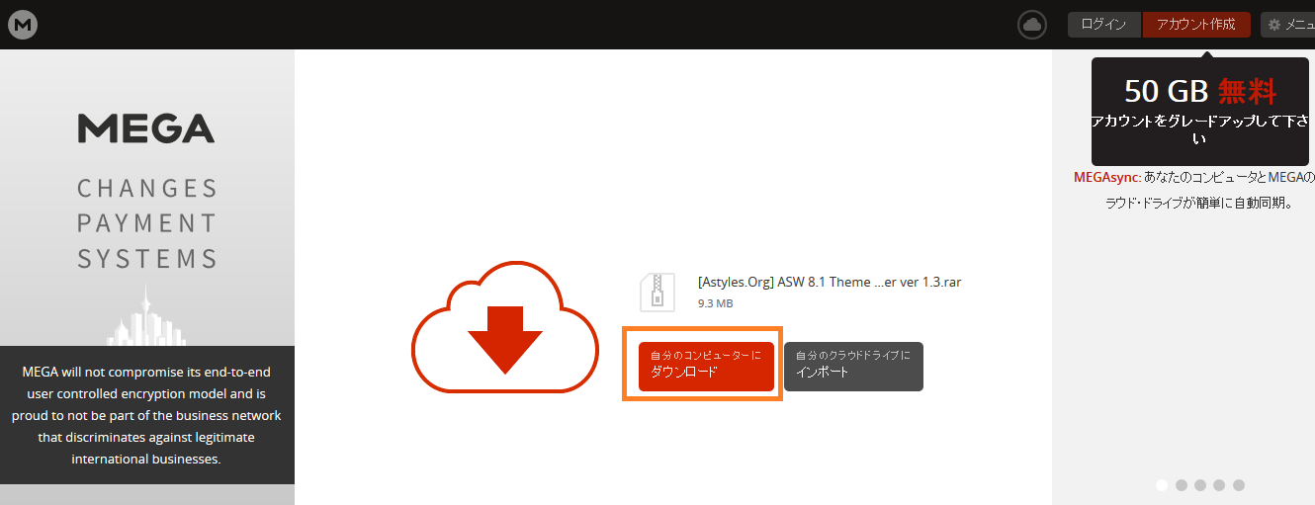This screenshot has width=1315, height=505.
Task: Click the インポート to cloud drive button
Action: click(853, 367)
